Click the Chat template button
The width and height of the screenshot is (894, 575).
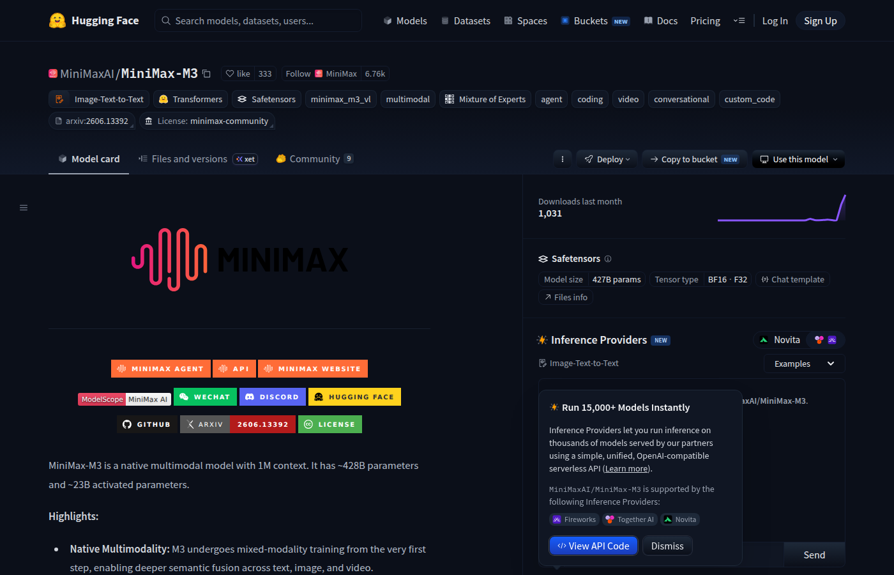coord(792,279)
